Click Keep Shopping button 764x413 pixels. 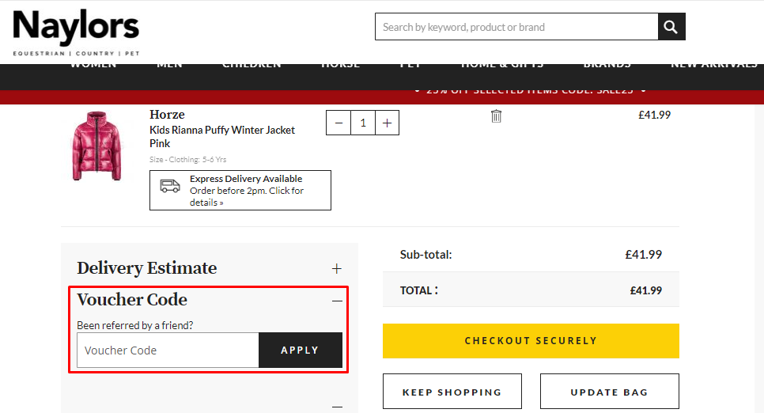(x=452, y=392)
